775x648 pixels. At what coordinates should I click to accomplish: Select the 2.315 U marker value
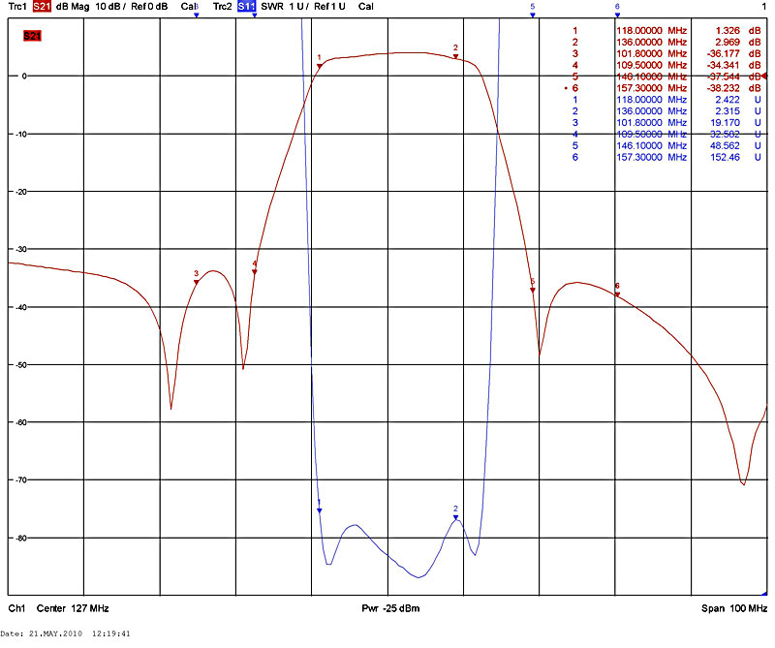click(738, 111)
